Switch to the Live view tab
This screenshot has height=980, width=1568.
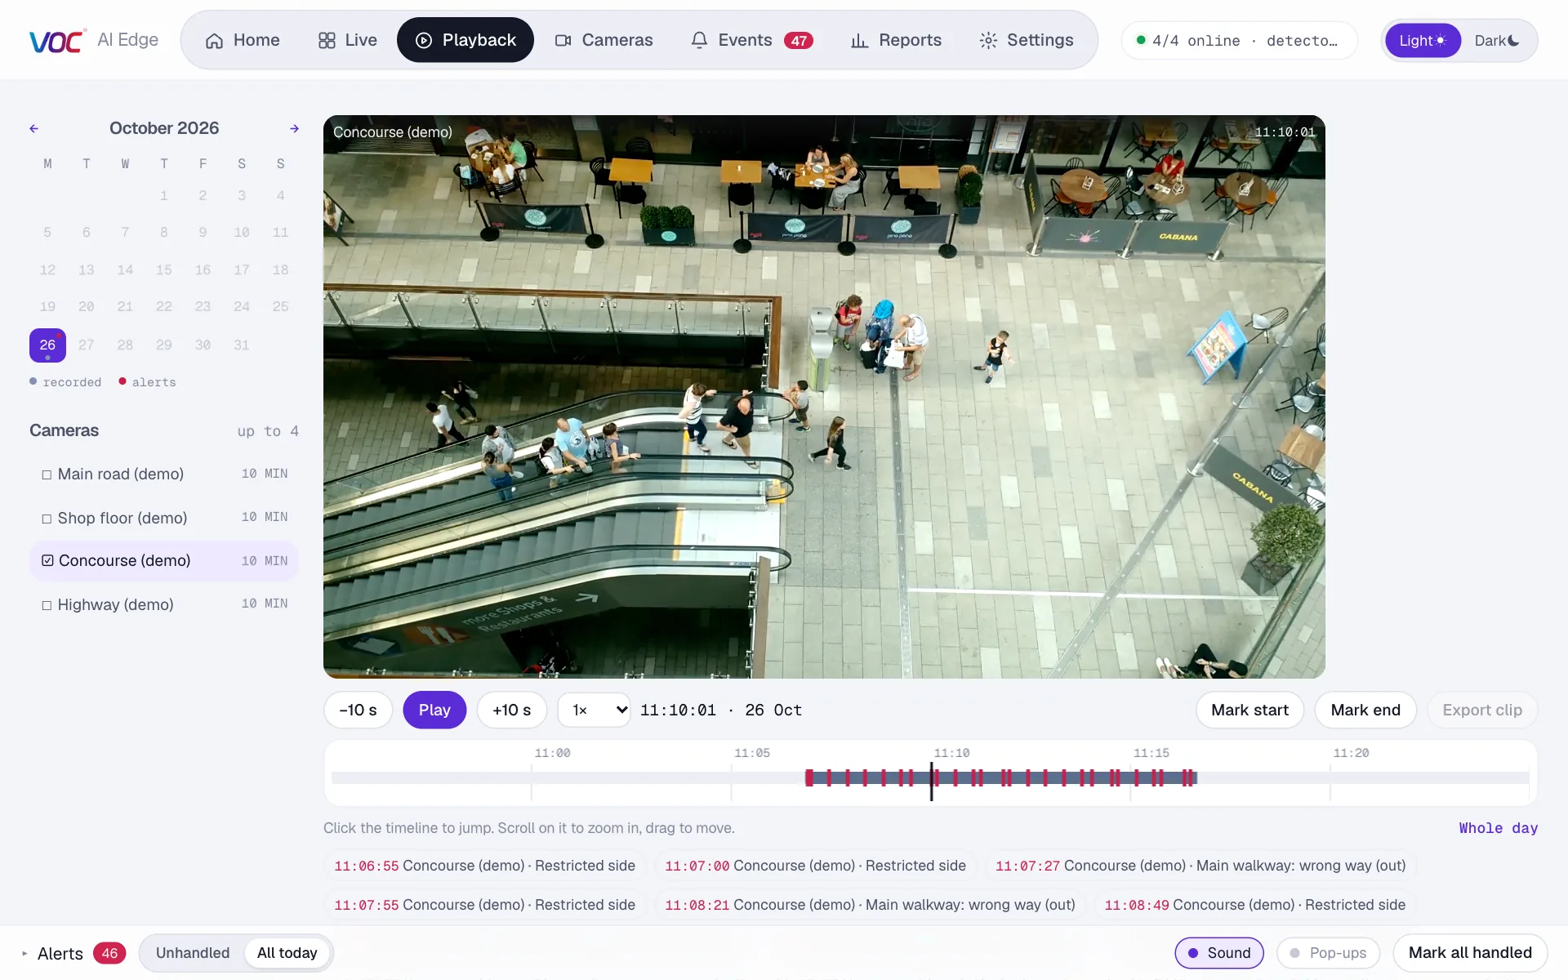347,40
